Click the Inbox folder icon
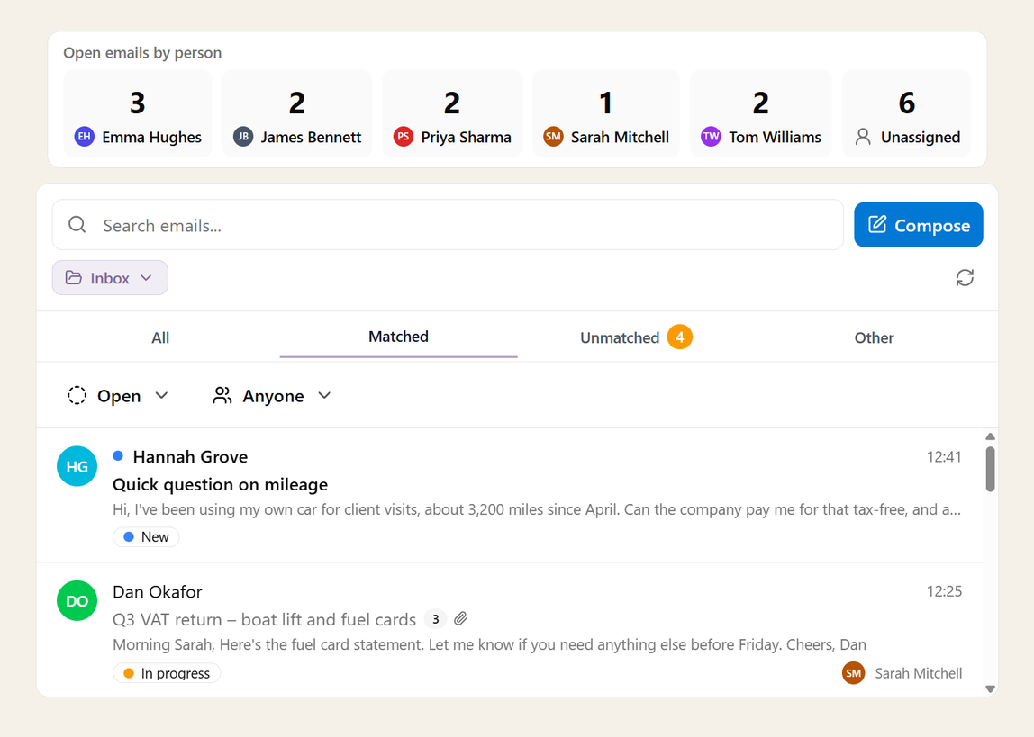Viewport: 1034px width, 737px height. pyautogui.click(x=73, y=278)
